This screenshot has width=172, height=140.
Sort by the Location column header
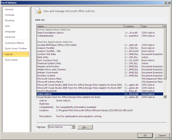132,26
